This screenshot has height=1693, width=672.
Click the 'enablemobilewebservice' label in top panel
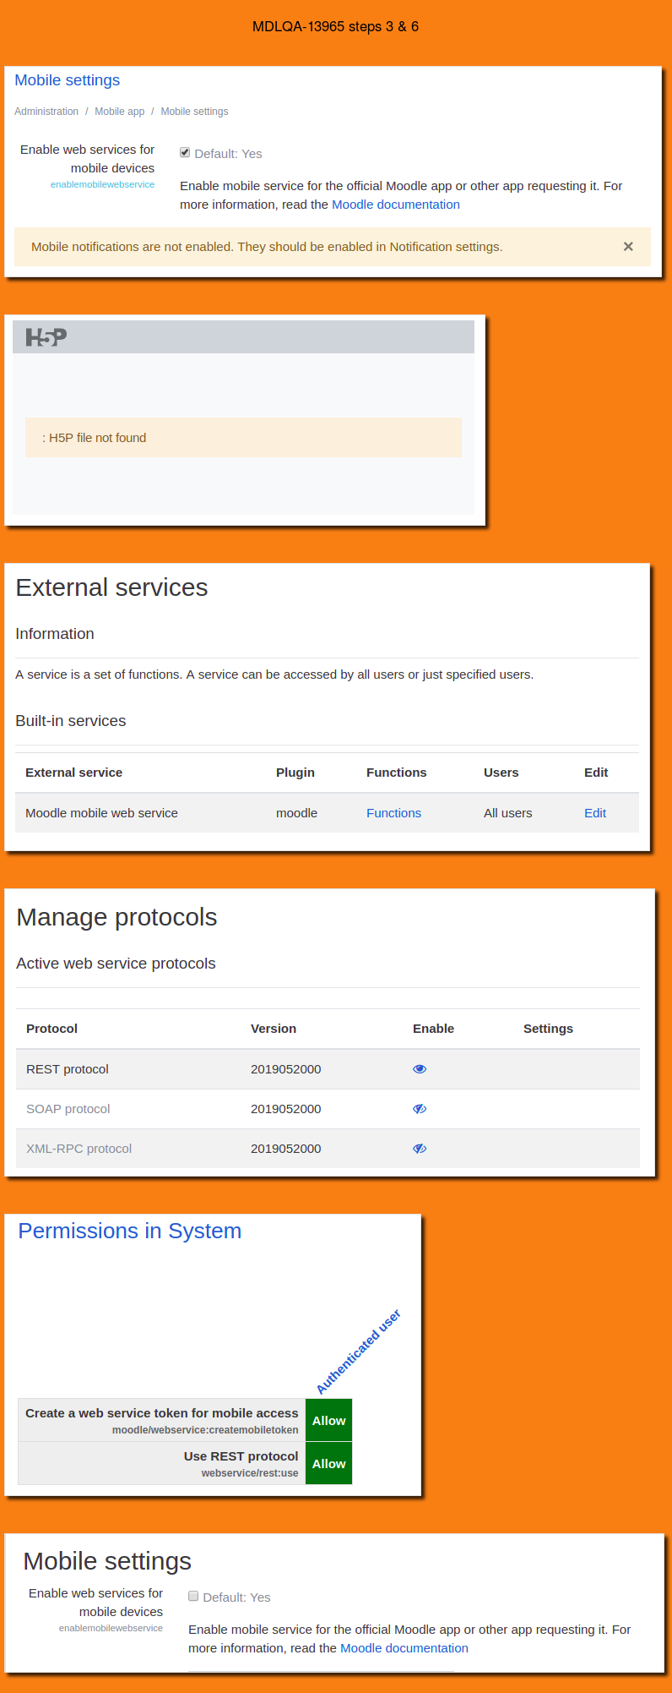tap(102, 184)
